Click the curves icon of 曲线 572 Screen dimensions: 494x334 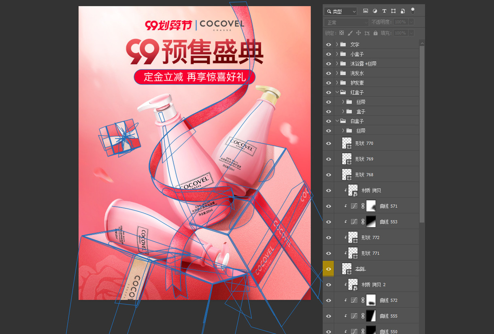354,300
